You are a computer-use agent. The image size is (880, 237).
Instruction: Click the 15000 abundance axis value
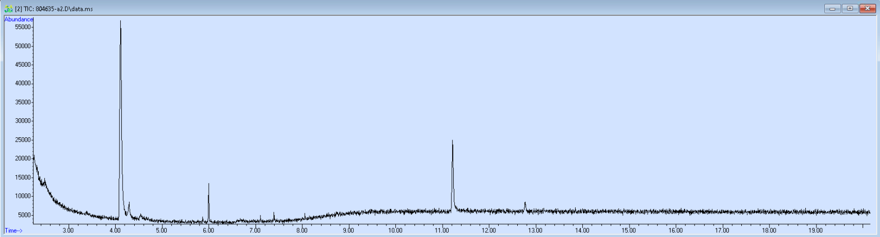22,177
